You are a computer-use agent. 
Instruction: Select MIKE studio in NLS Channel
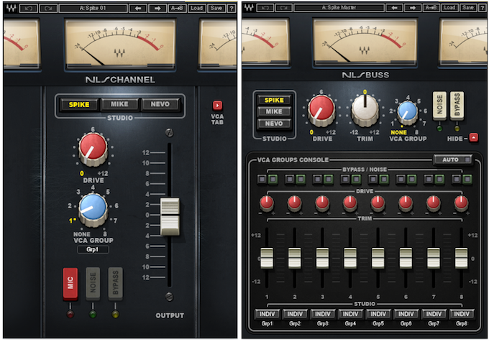[x=119, y=104]
